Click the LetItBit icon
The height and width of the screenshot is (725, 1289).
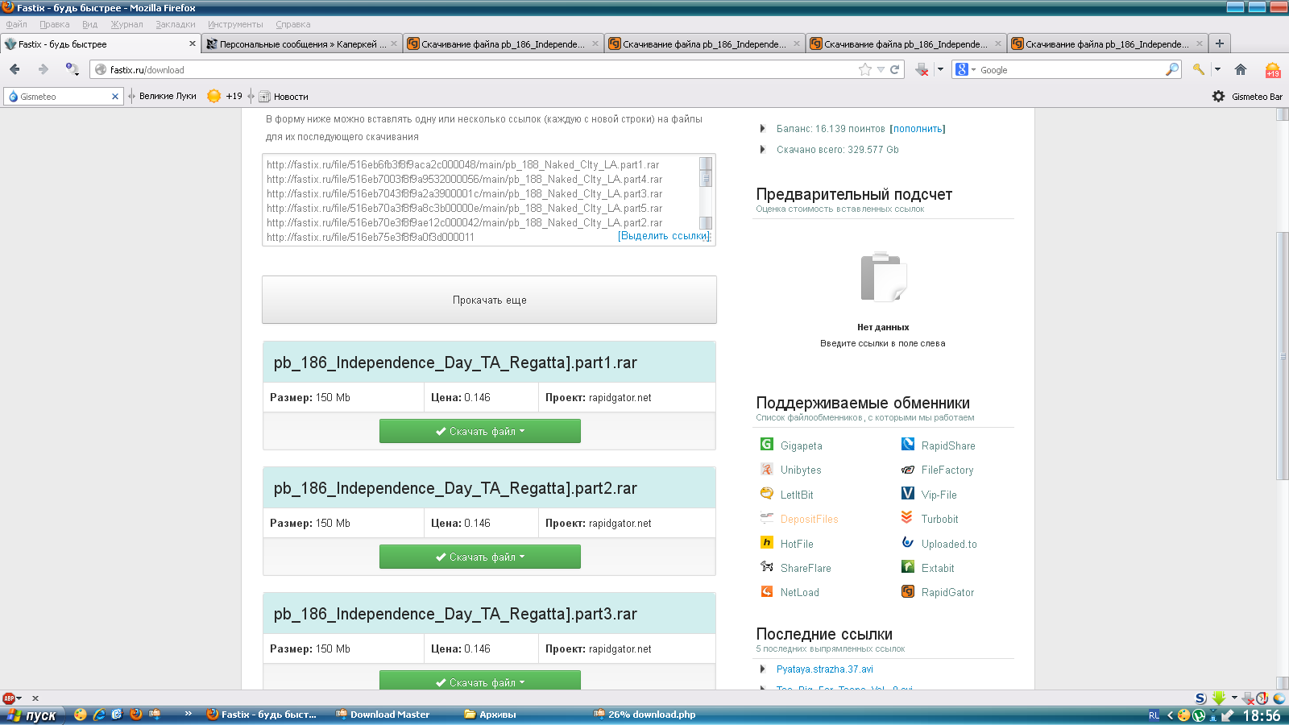click(767, 494)
